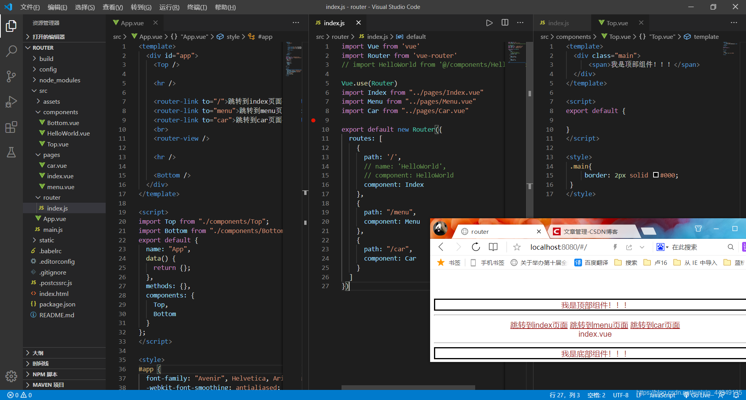Toggle the breakpoint on line 9
746x400 pixels.
point(313,120)
